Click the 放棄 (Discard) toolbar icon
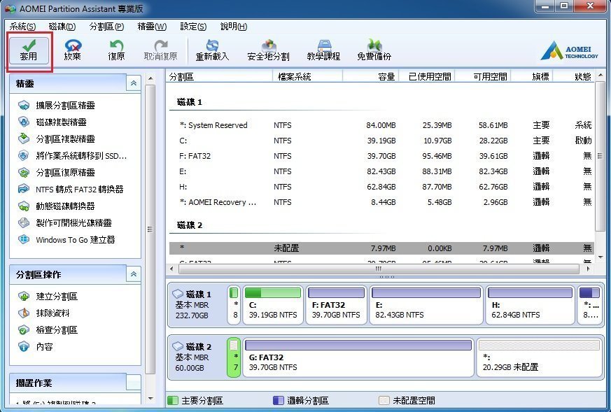This screenshot has height=412, width=611. [73, 51]
